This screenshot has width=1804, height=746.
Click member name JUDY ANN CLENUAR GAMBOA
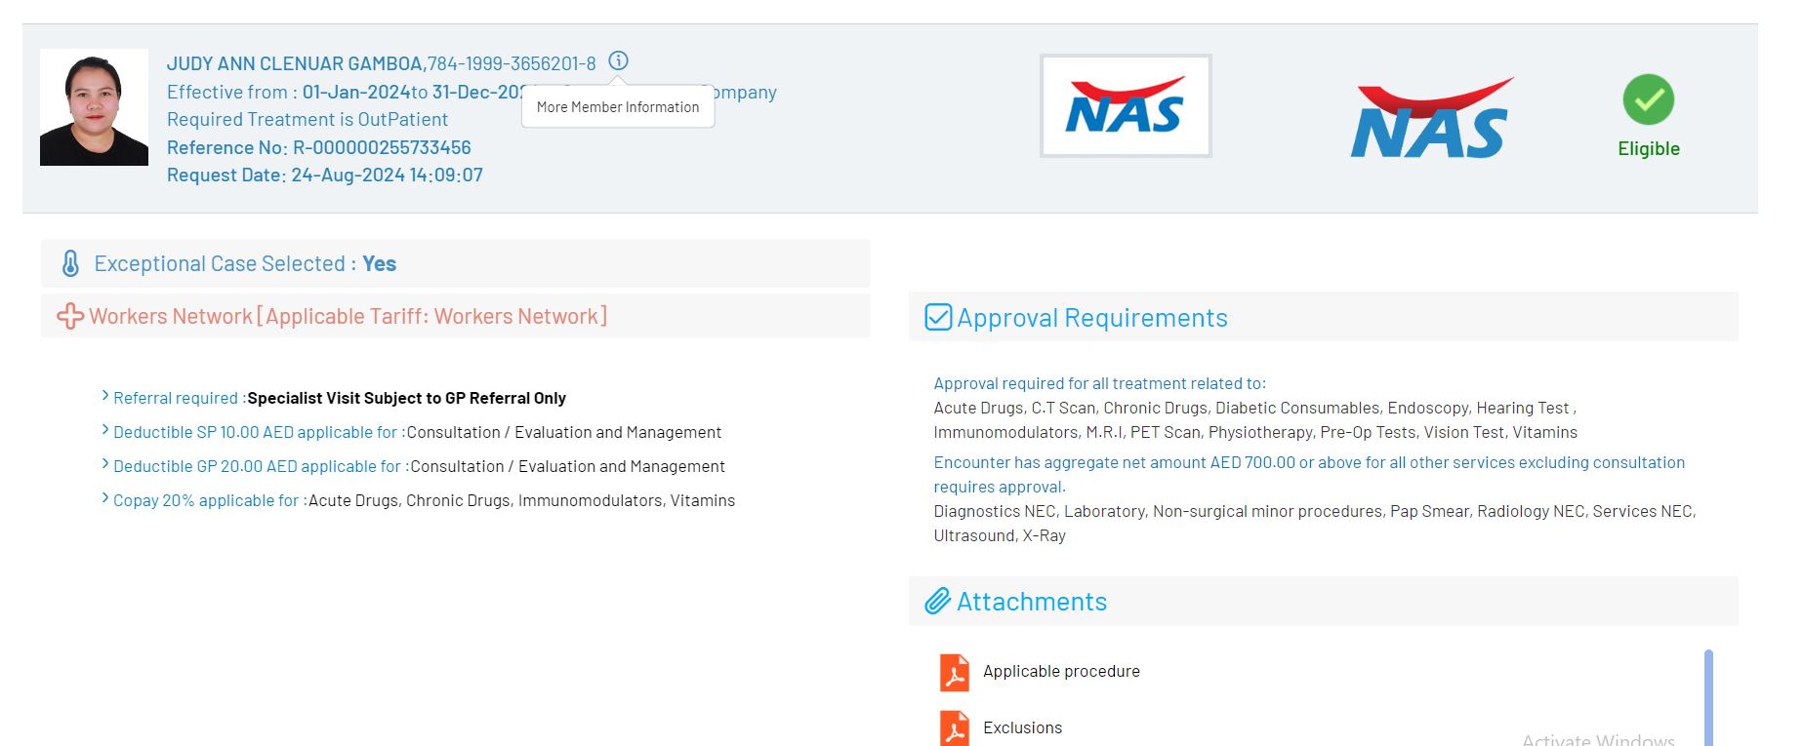tap(295, 63)
